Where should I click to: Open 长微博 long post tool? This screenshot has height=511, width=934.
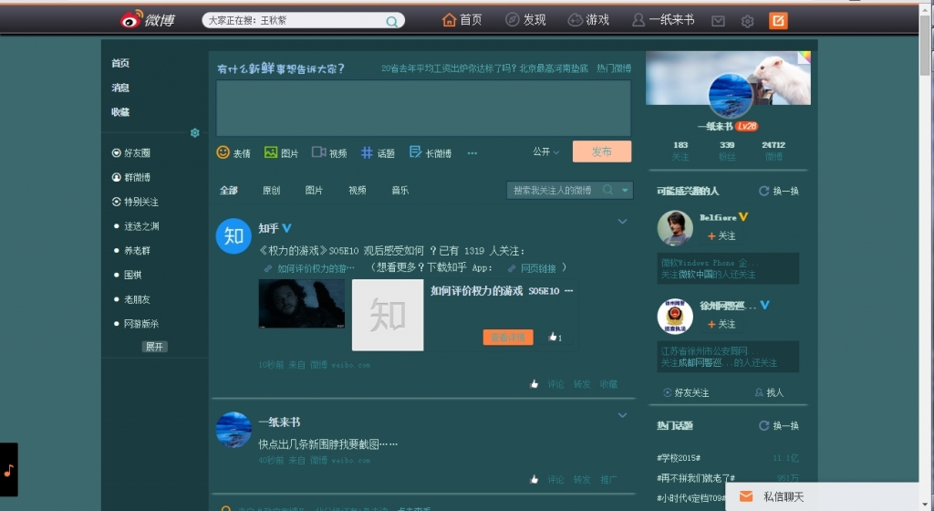pyautogui.click(x=431, y=152)
